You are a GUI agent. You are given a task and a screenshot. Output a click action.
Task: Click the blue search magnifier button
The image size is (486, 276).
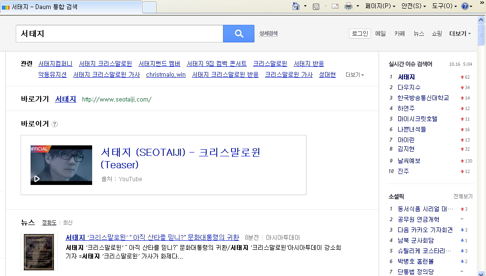239,33
